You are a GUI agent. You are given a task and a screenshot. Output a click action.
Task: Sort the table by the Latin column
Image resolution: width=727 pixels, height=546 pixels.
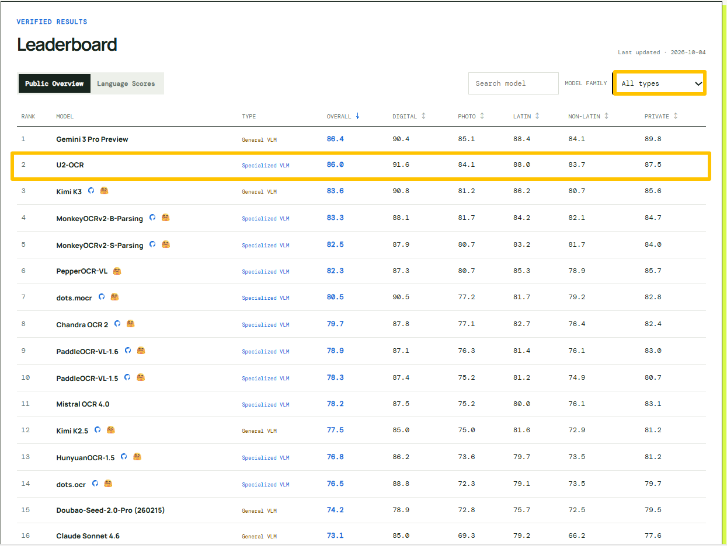coord(526,116)
